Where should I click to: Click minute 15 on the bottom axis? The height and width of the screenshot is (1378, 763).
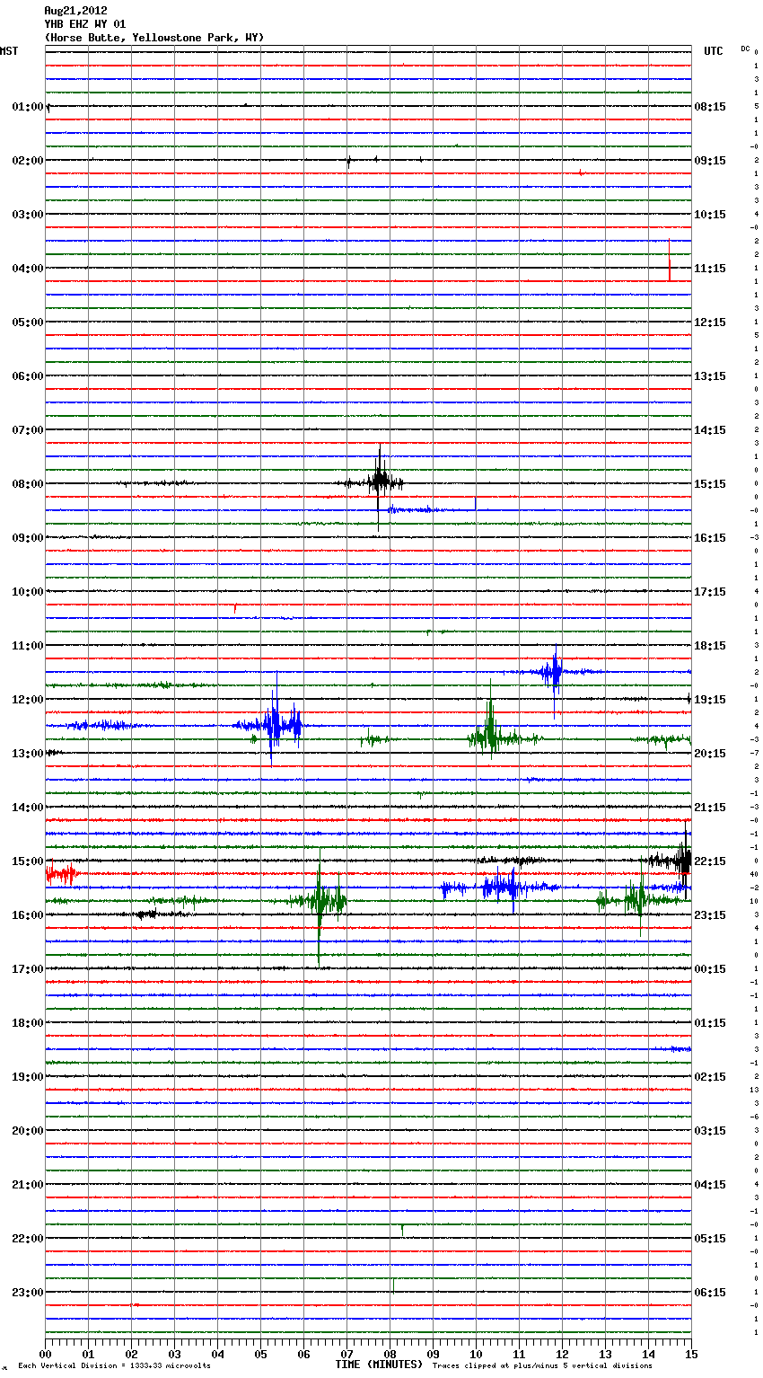point(690,1354)
